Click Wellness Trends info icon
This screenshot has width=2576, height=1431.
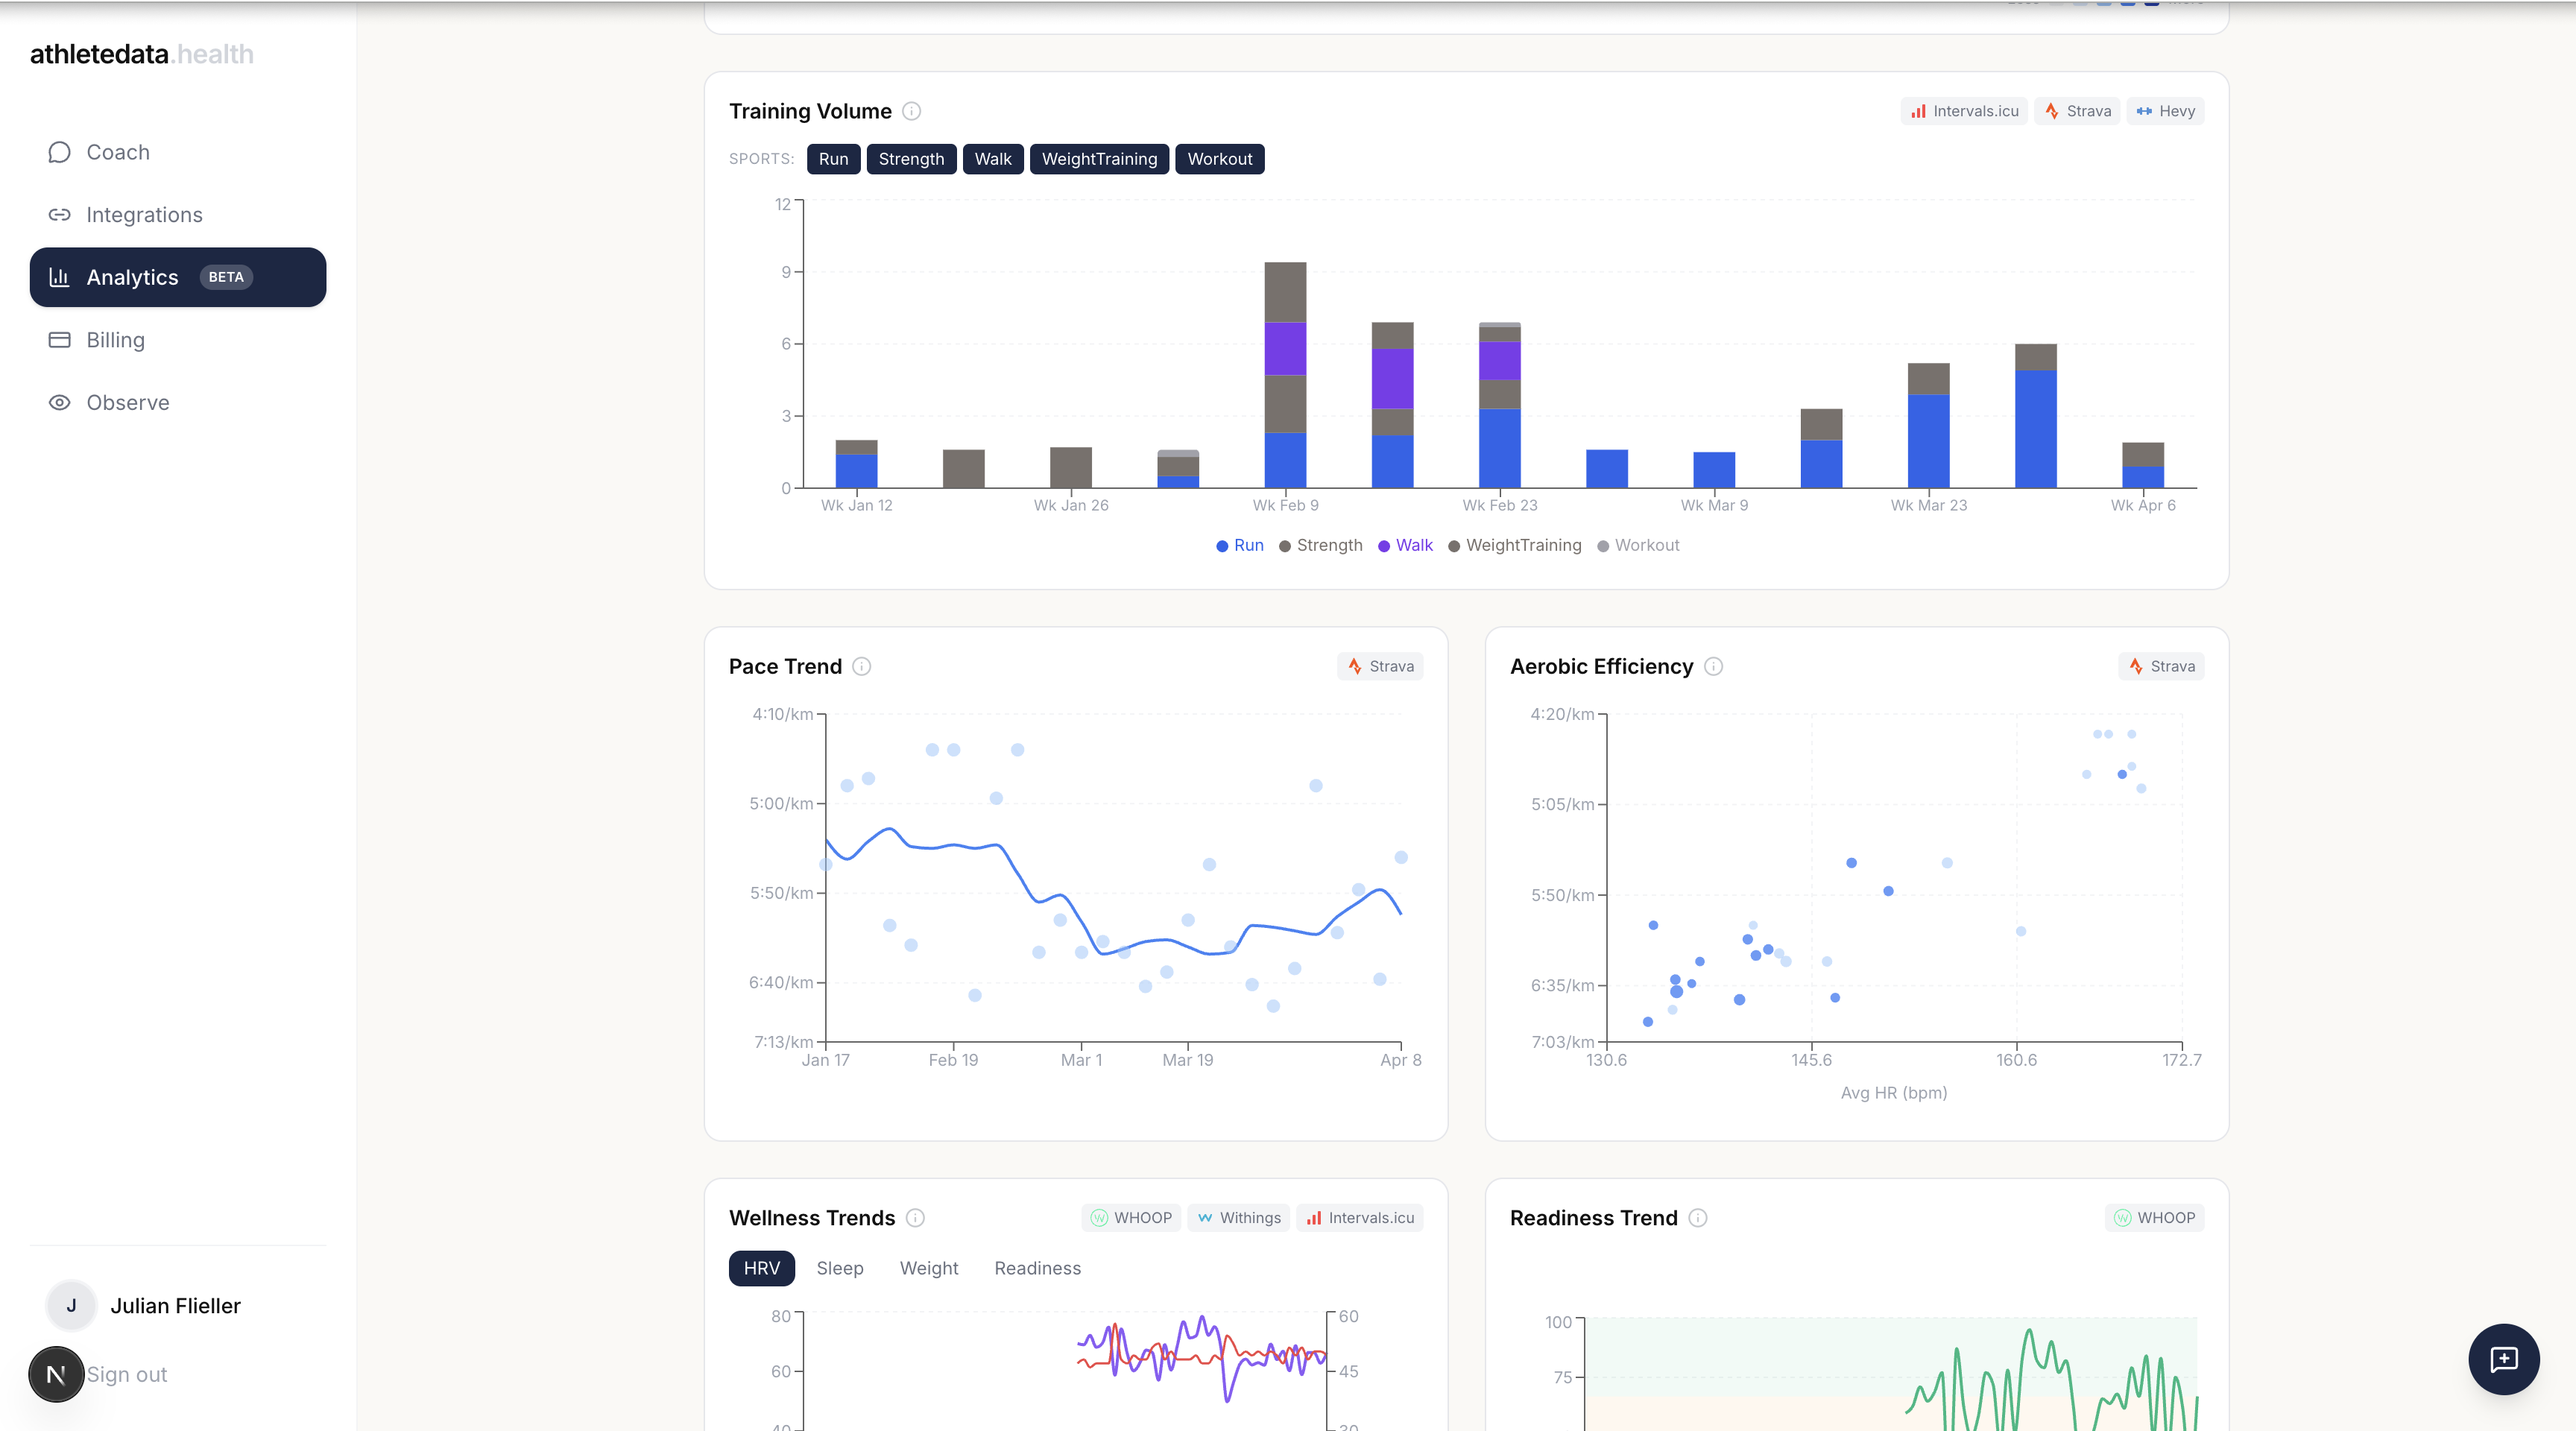[915, 1218]
